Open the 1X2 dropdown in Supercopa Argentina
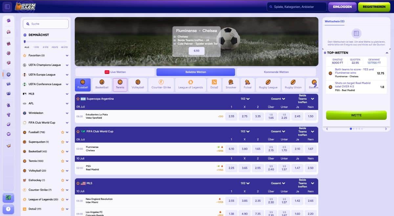394x216 pixels. click(x=245, y=99)
